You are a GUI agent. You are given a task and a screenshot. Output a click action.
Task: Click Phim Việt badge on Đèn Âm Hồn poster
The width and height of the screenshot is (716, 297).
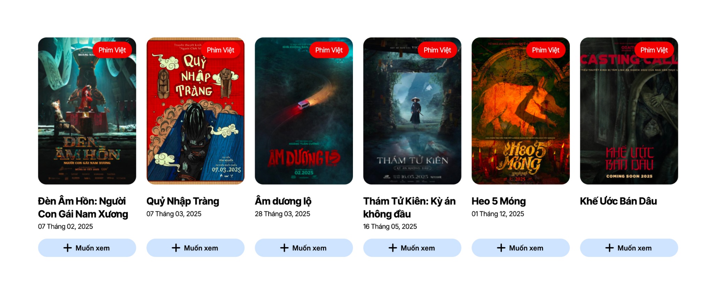pyautogui.click(x=112, y=50)
